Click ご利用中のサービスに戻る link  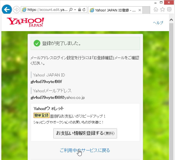click(x=85, y=150)
